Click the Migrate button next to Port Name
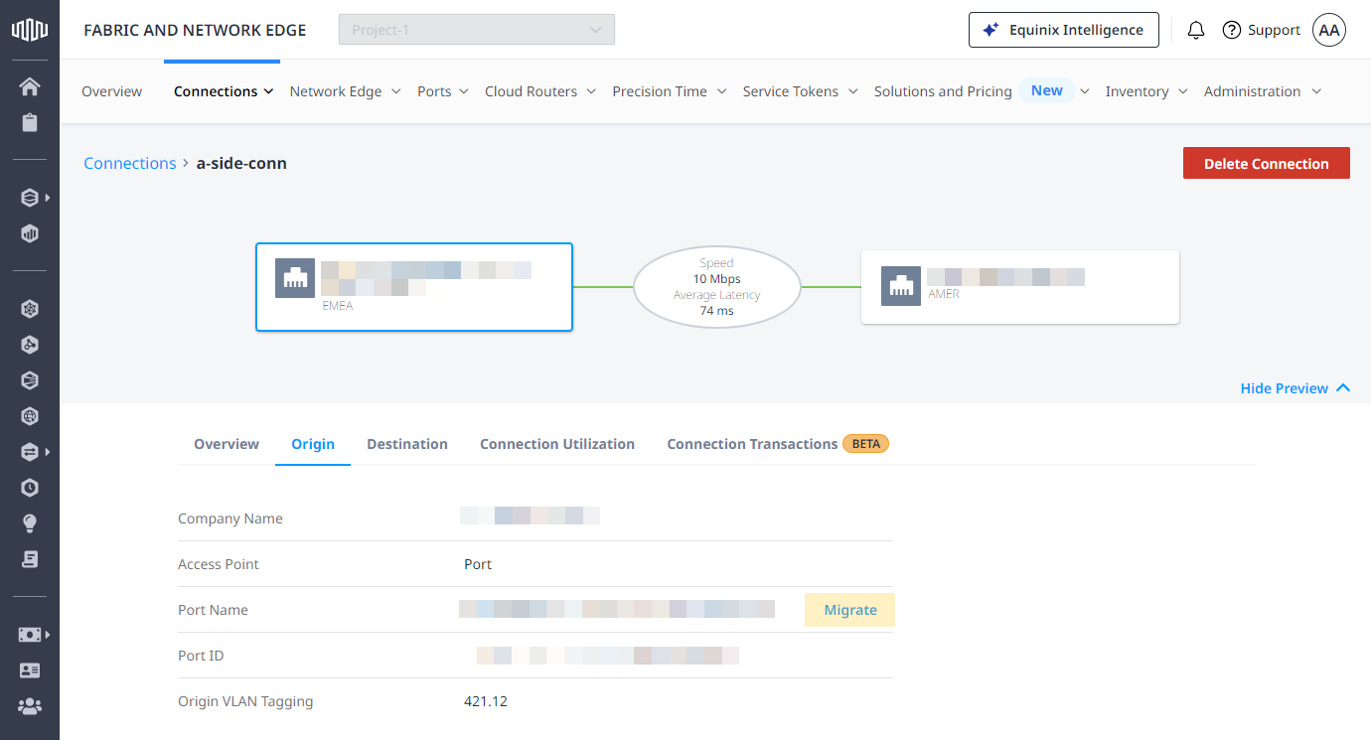Screen dimensions: 1371x740 tap(850, 610)
